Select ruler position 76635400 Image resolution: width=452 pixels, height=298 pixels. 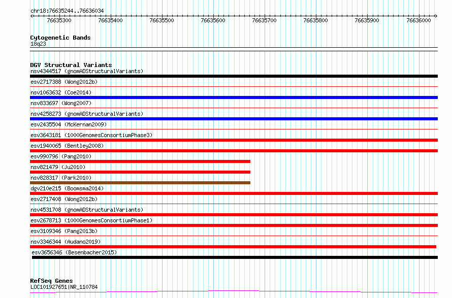110,20
